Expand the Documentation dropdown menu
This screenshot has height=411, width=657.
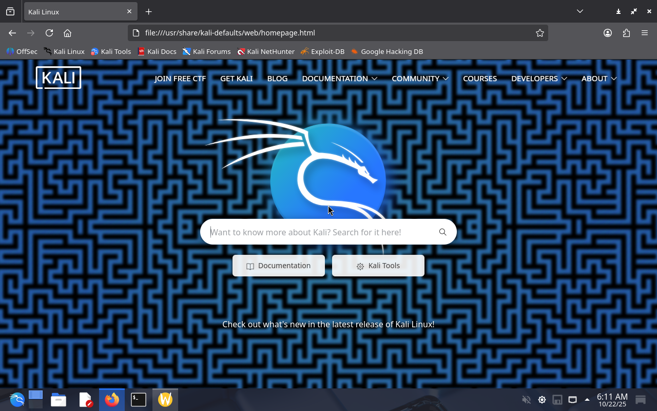tap(339, 79)
